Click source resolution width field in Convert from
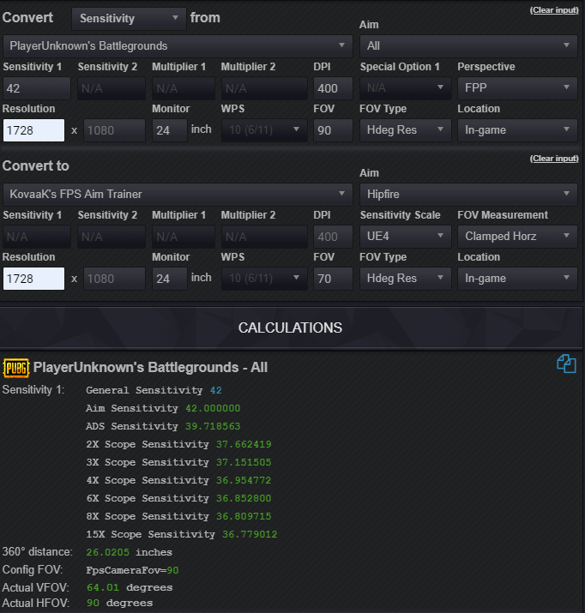The width and height of the screenshot is (585, 613). click(33, 130)
